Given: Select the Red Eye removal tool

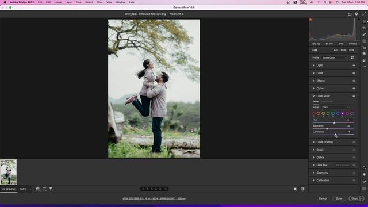Looking at the screenshot, I should coord(364,47).
